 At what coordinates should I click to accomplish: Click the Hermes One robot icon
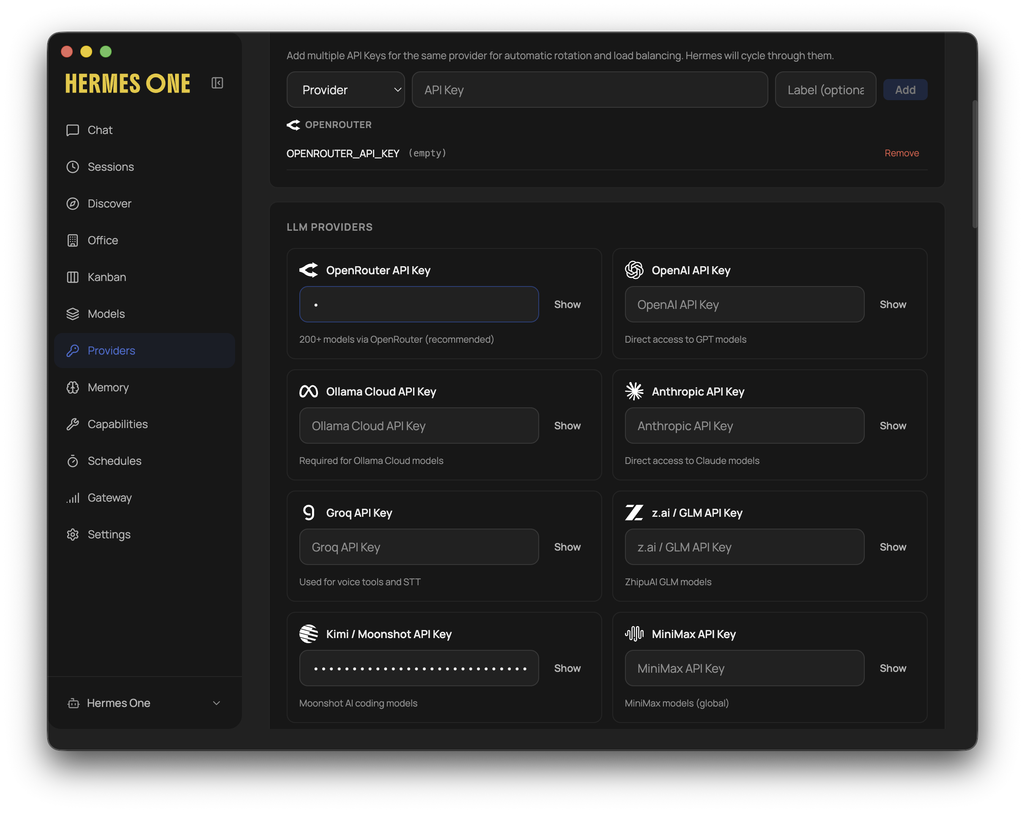click(x=74, y=703)
